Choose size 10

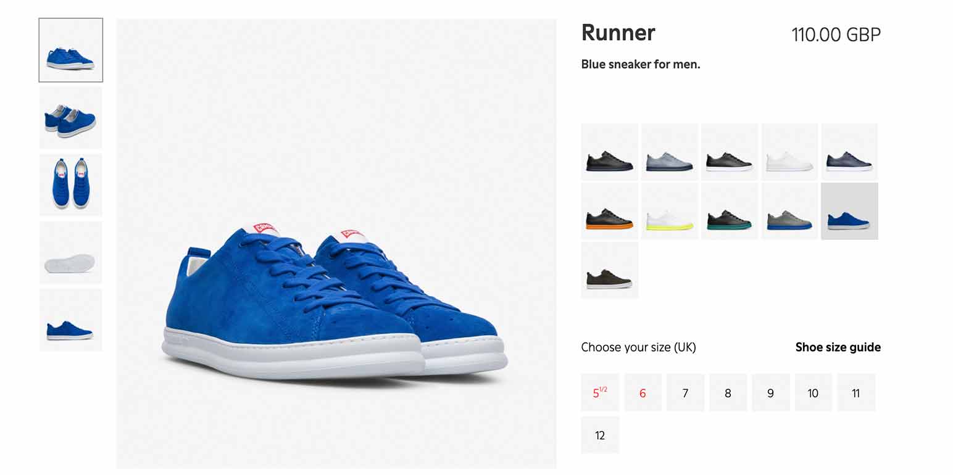[813, 392]
